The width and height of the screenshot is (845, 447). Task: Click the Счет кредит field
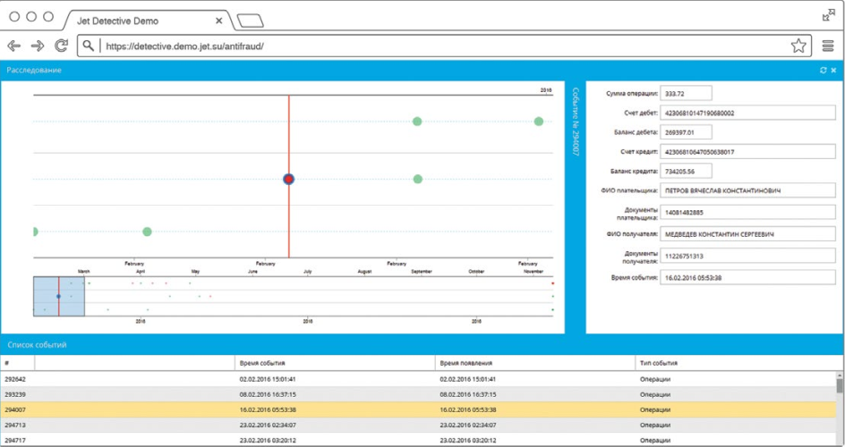747,152
